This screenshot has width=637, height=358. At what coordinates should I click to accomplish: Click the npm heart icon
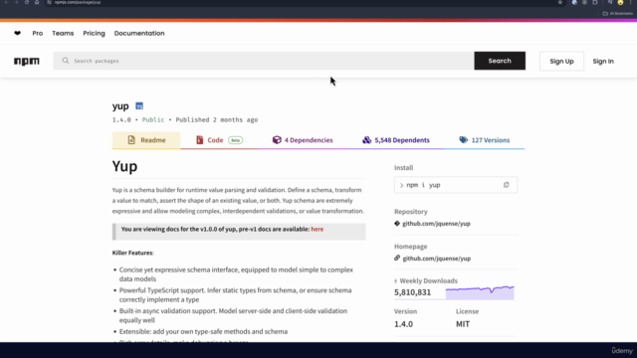click(17, 33)
